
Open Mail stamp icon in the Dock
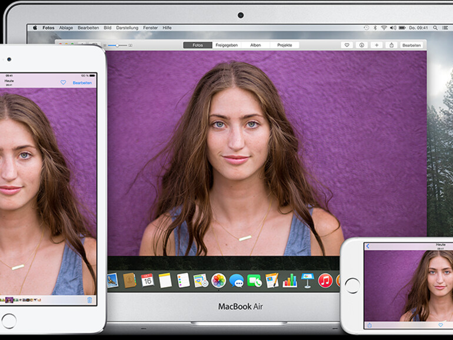pyautogui.click(x=112, y=280)
